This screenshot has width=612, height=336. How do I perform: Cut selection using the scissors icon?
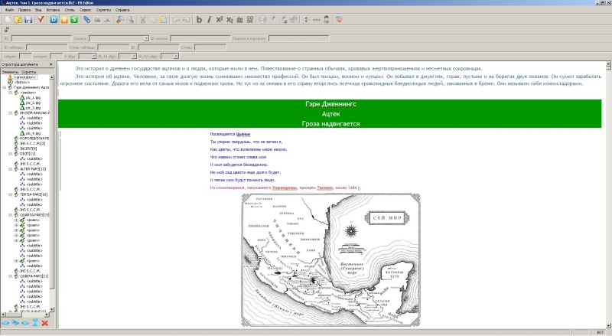pos(143,20)
